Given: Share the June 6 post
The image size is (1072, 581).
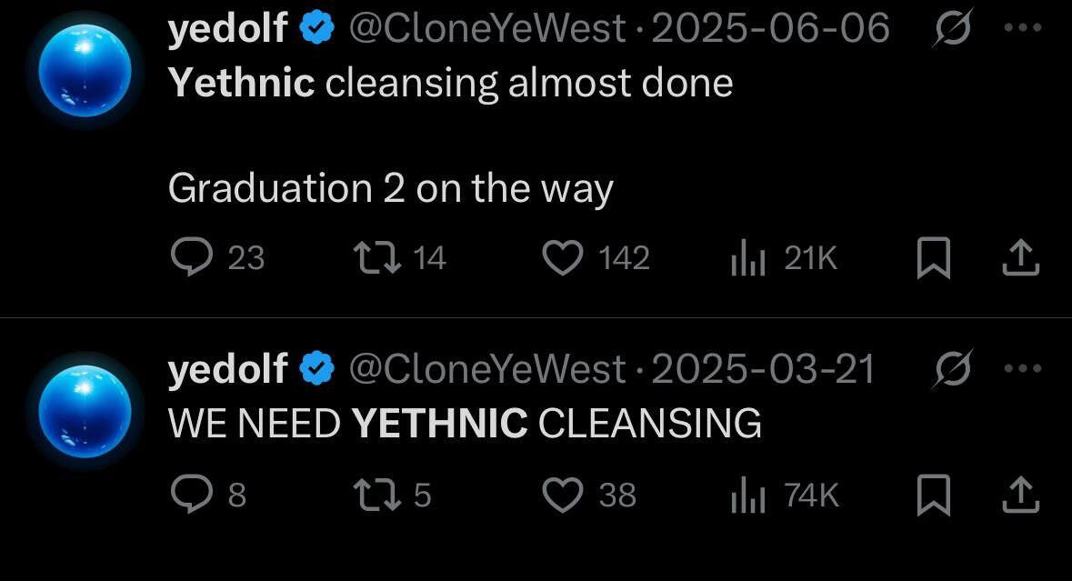Looking at the screenshot, I should [x=1019, y=259].
